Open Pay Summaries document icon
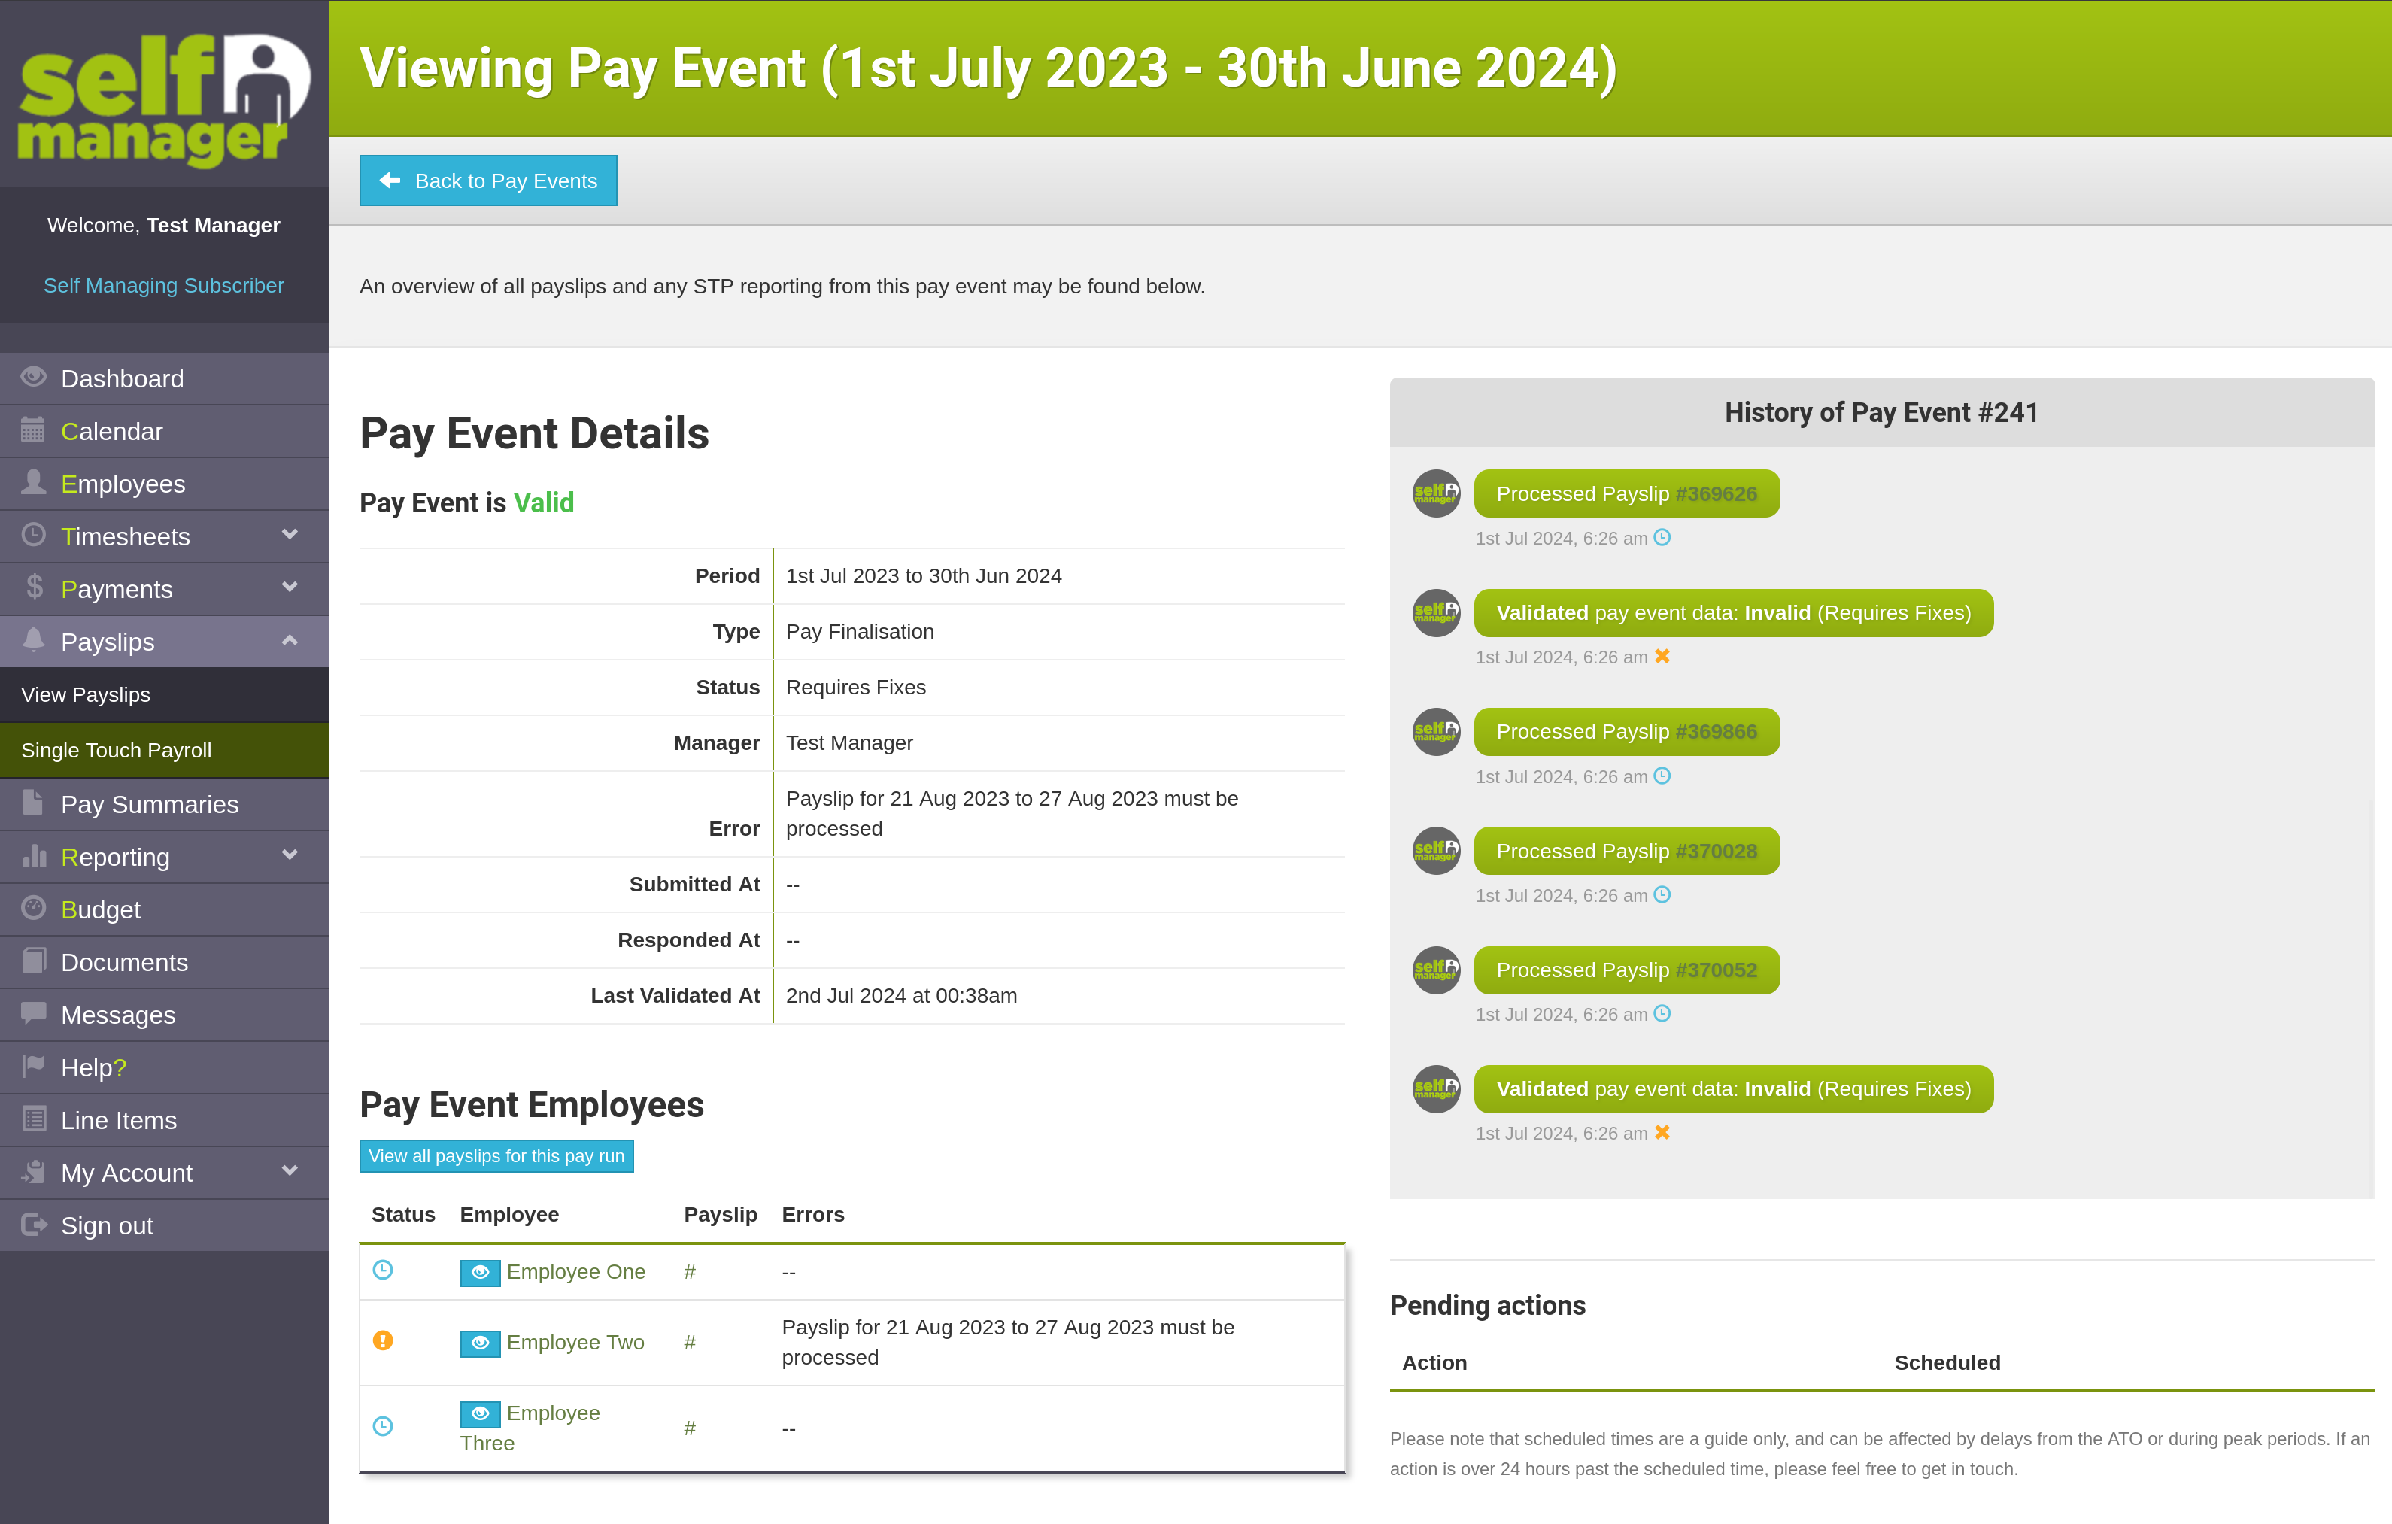 tap(33, 803)
